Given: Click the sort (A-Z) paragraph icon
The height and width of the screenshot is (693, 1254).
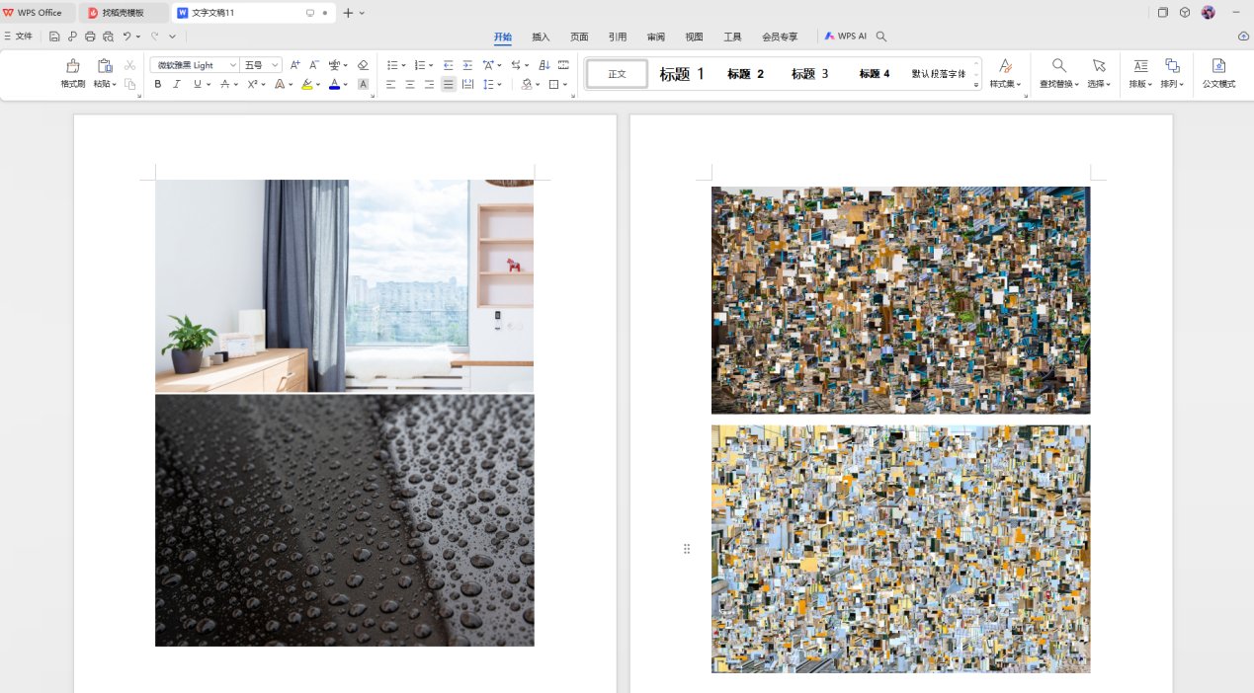Looking at the screenshot, I should [x=544, y=65].
